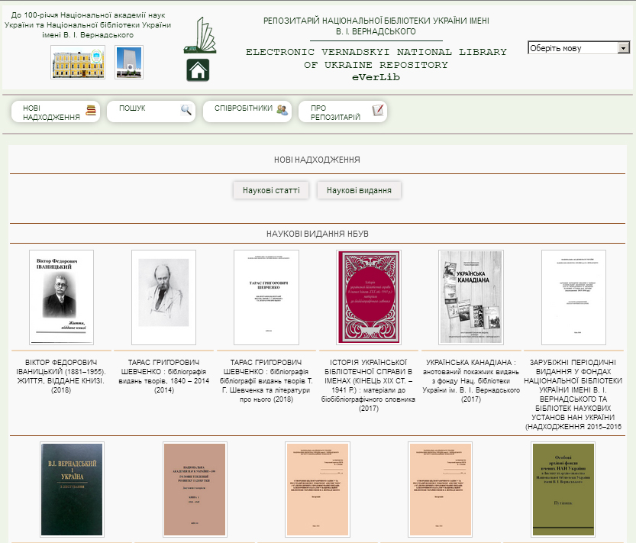Open Віктор Федорович Іваницький book cover
636x543 pixels.
point(61,297)
